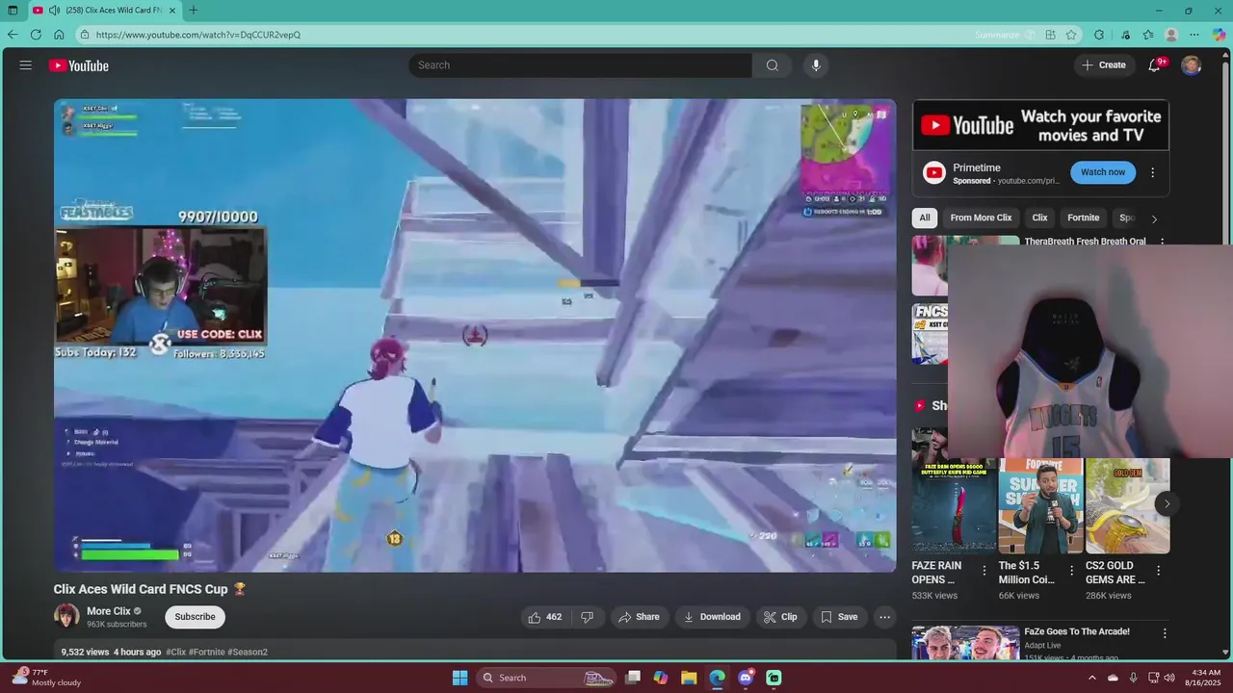
Task: Click the Download button
Action: [712, 617]
